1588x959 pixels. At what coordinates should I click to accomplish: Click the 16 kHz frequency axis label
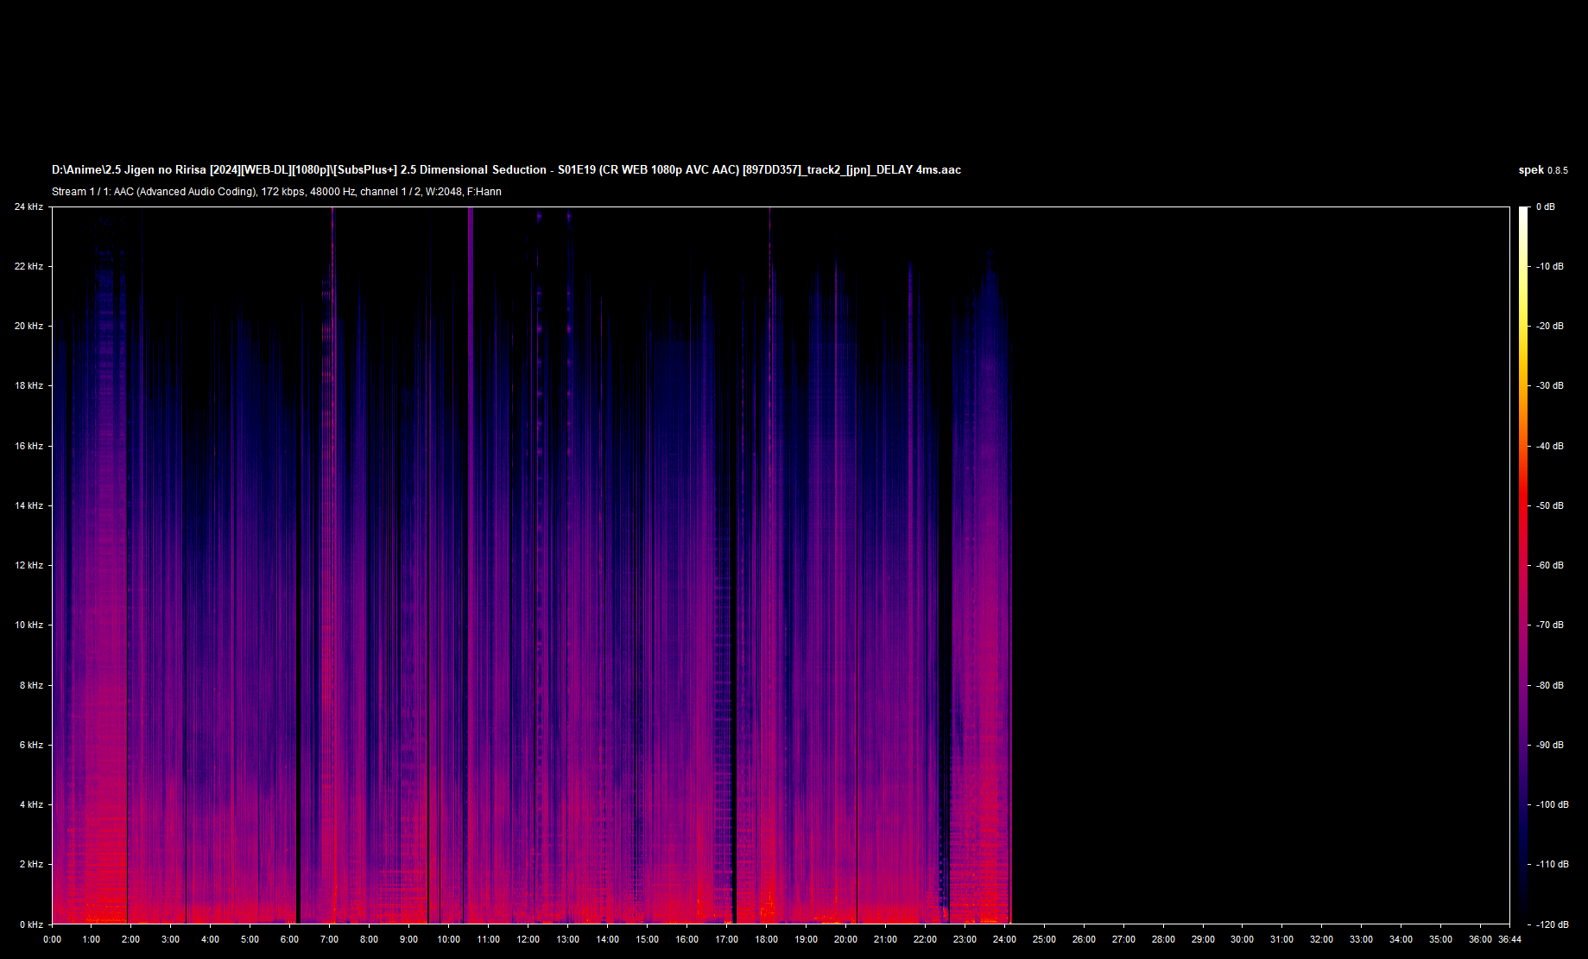[x=28, y=446]
